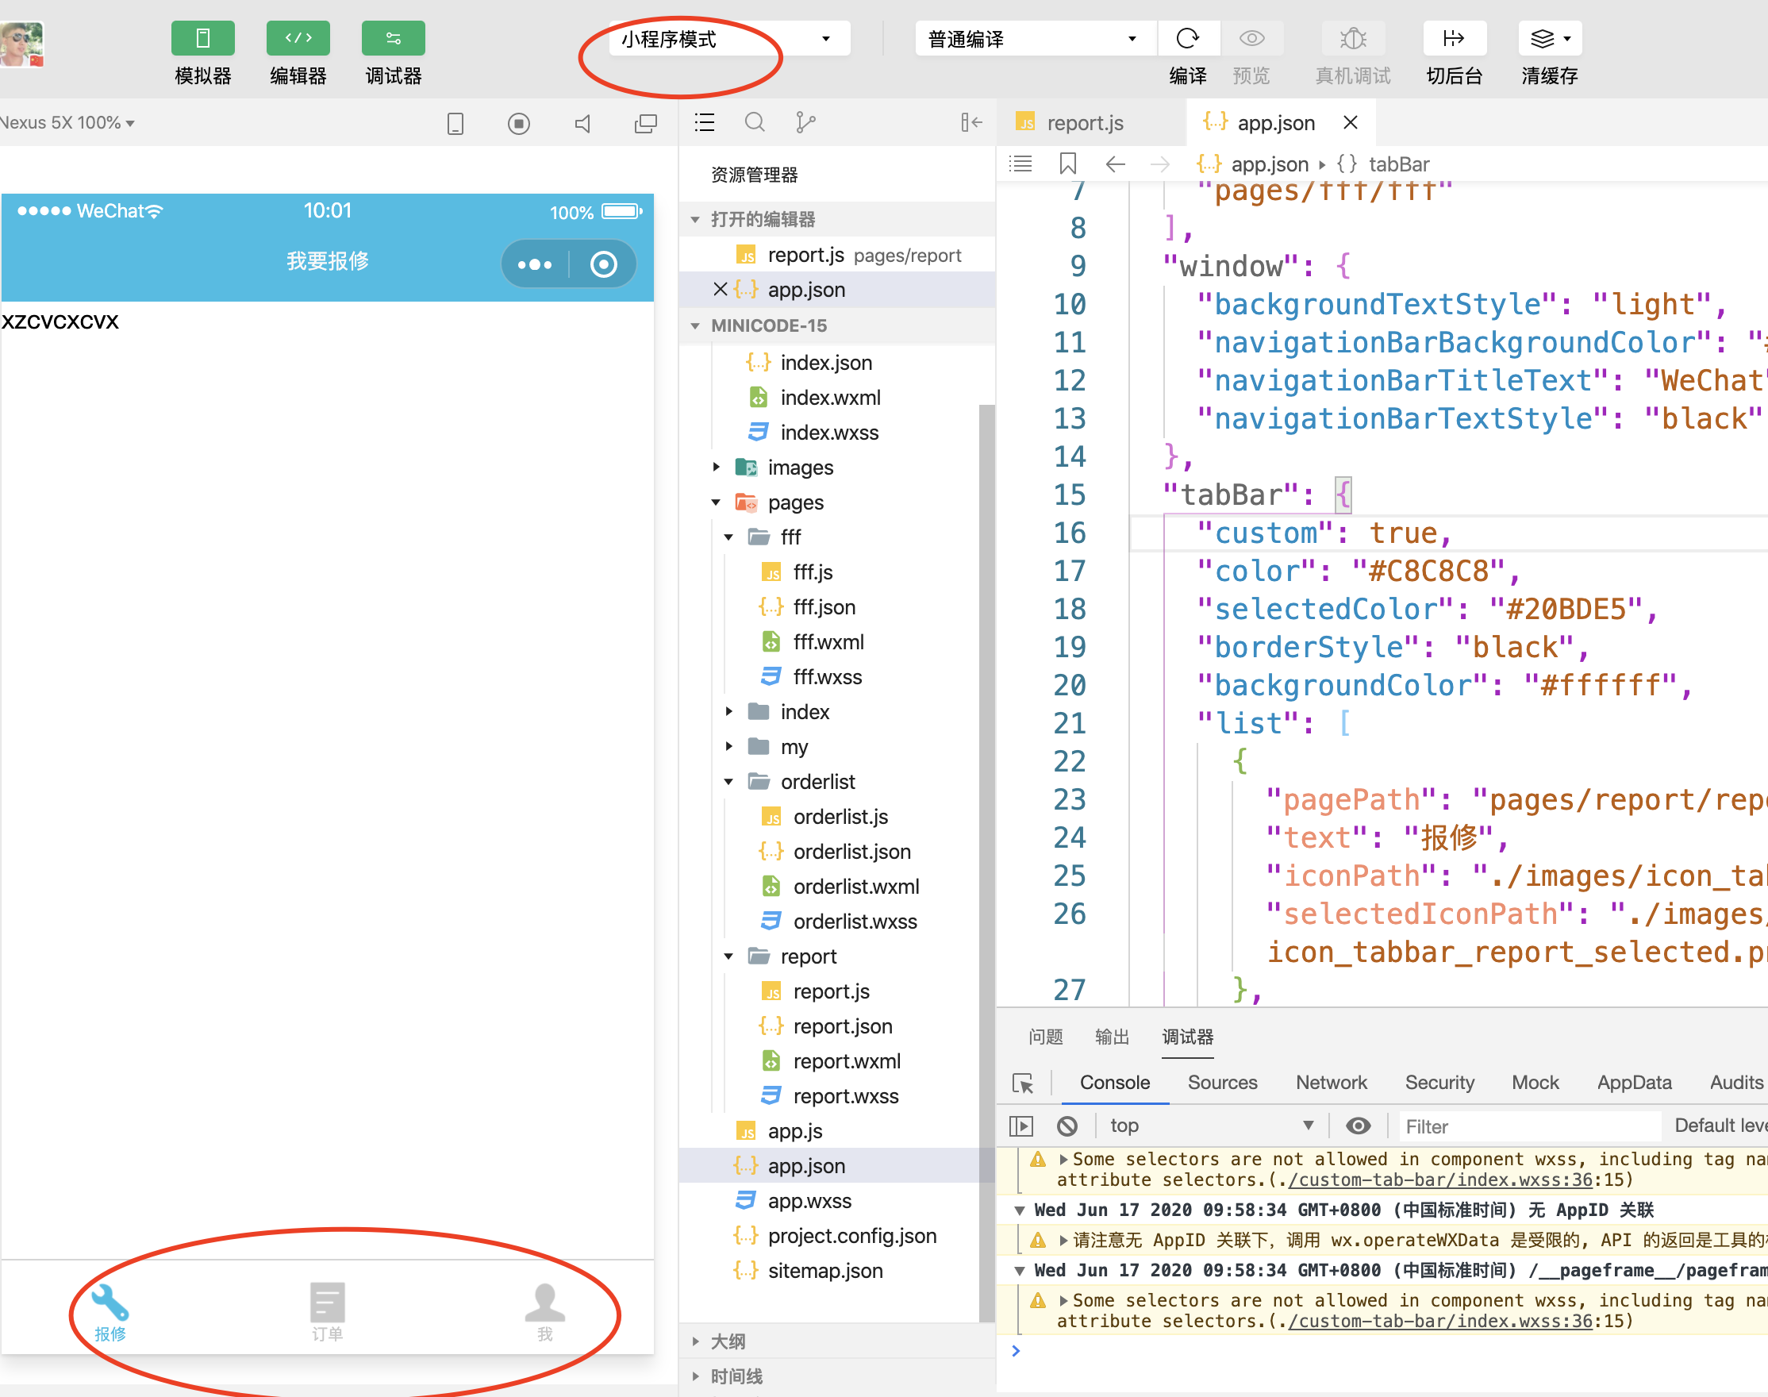Toggle the simulator panel button
Image resolution: width=1768 pixels, height=1397 pixels.
[x=203, y=38]
